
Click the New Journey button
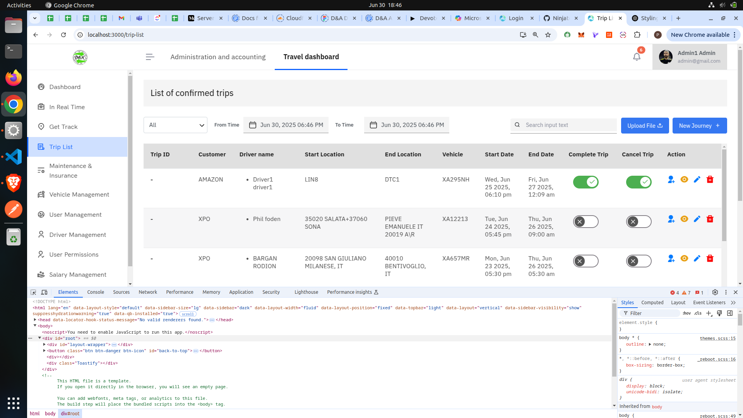(699, 126)
